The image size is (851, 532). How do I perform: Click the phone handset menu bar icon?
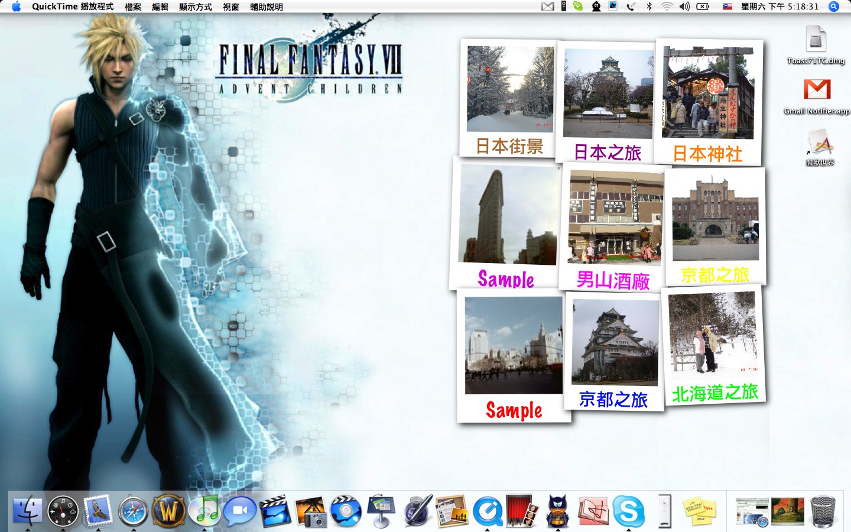[x=631, y=7]
